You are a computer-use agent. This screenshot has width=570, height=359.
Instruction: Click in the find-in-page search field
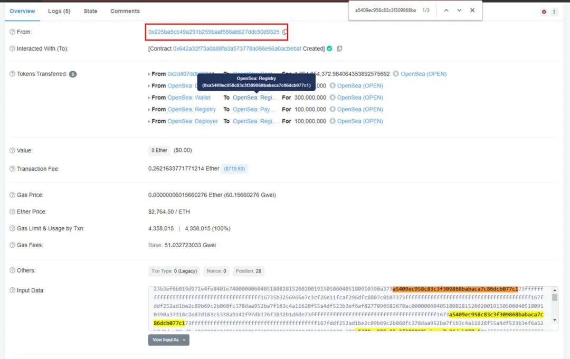coord(385,11)
